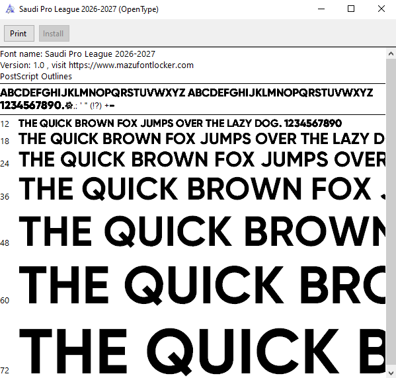
Task: Minimize the font preview window
Action: click(321, 9)
